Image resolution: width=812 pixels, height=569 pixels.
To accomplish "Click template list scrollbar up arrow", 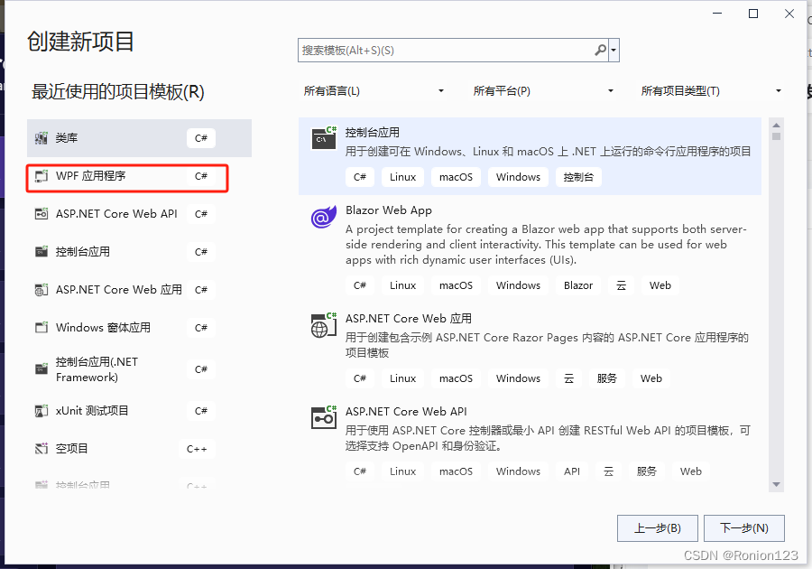I will coord(776,126).
